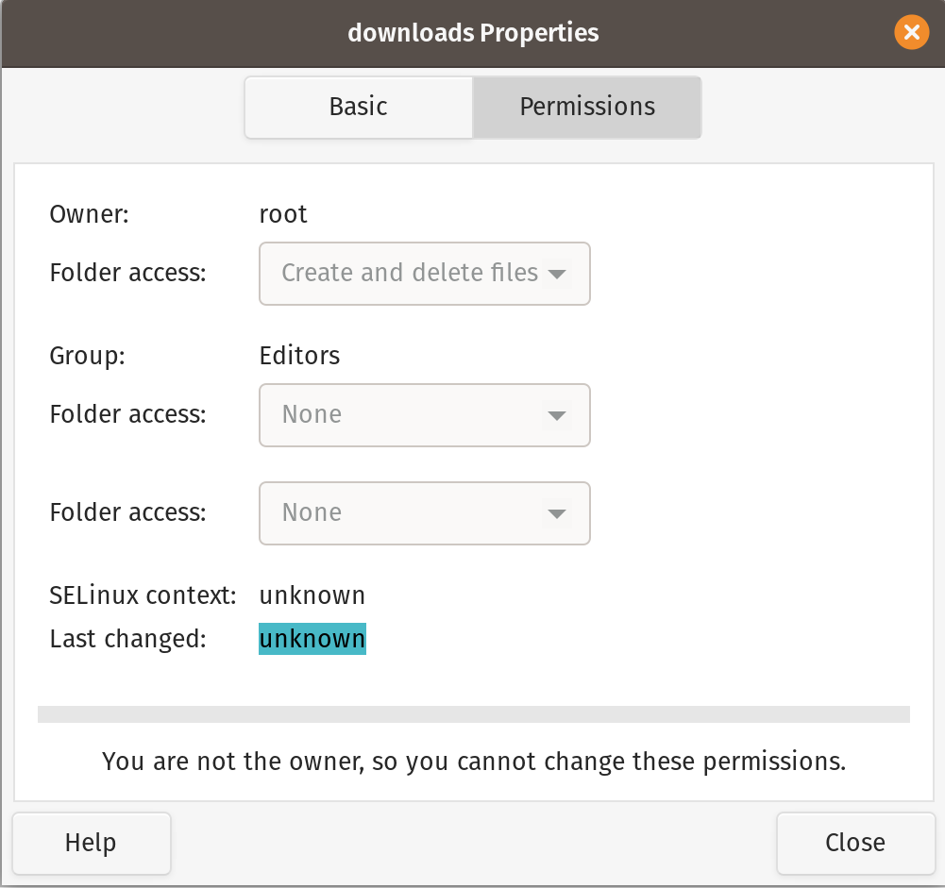
Task: Switch to the Basic tab
Action: tap(358, 107)
